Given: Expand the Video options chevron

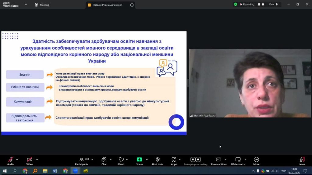Looking at the screenshot, I should pyautogui.click(x=37, y=159).
